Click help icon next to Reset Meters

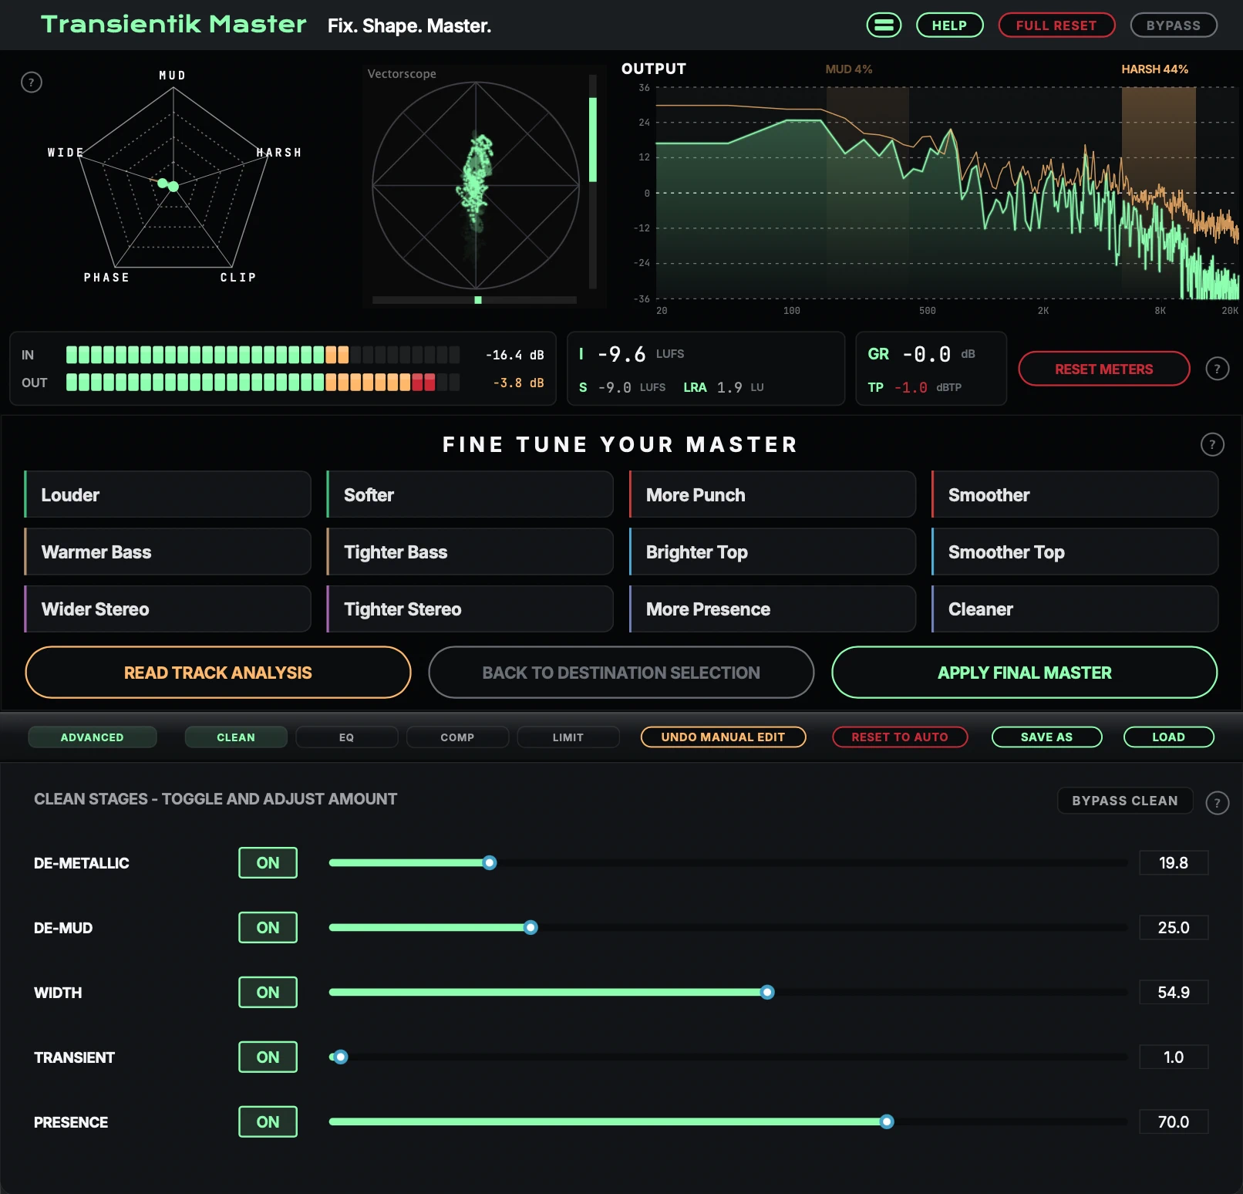1217,369
